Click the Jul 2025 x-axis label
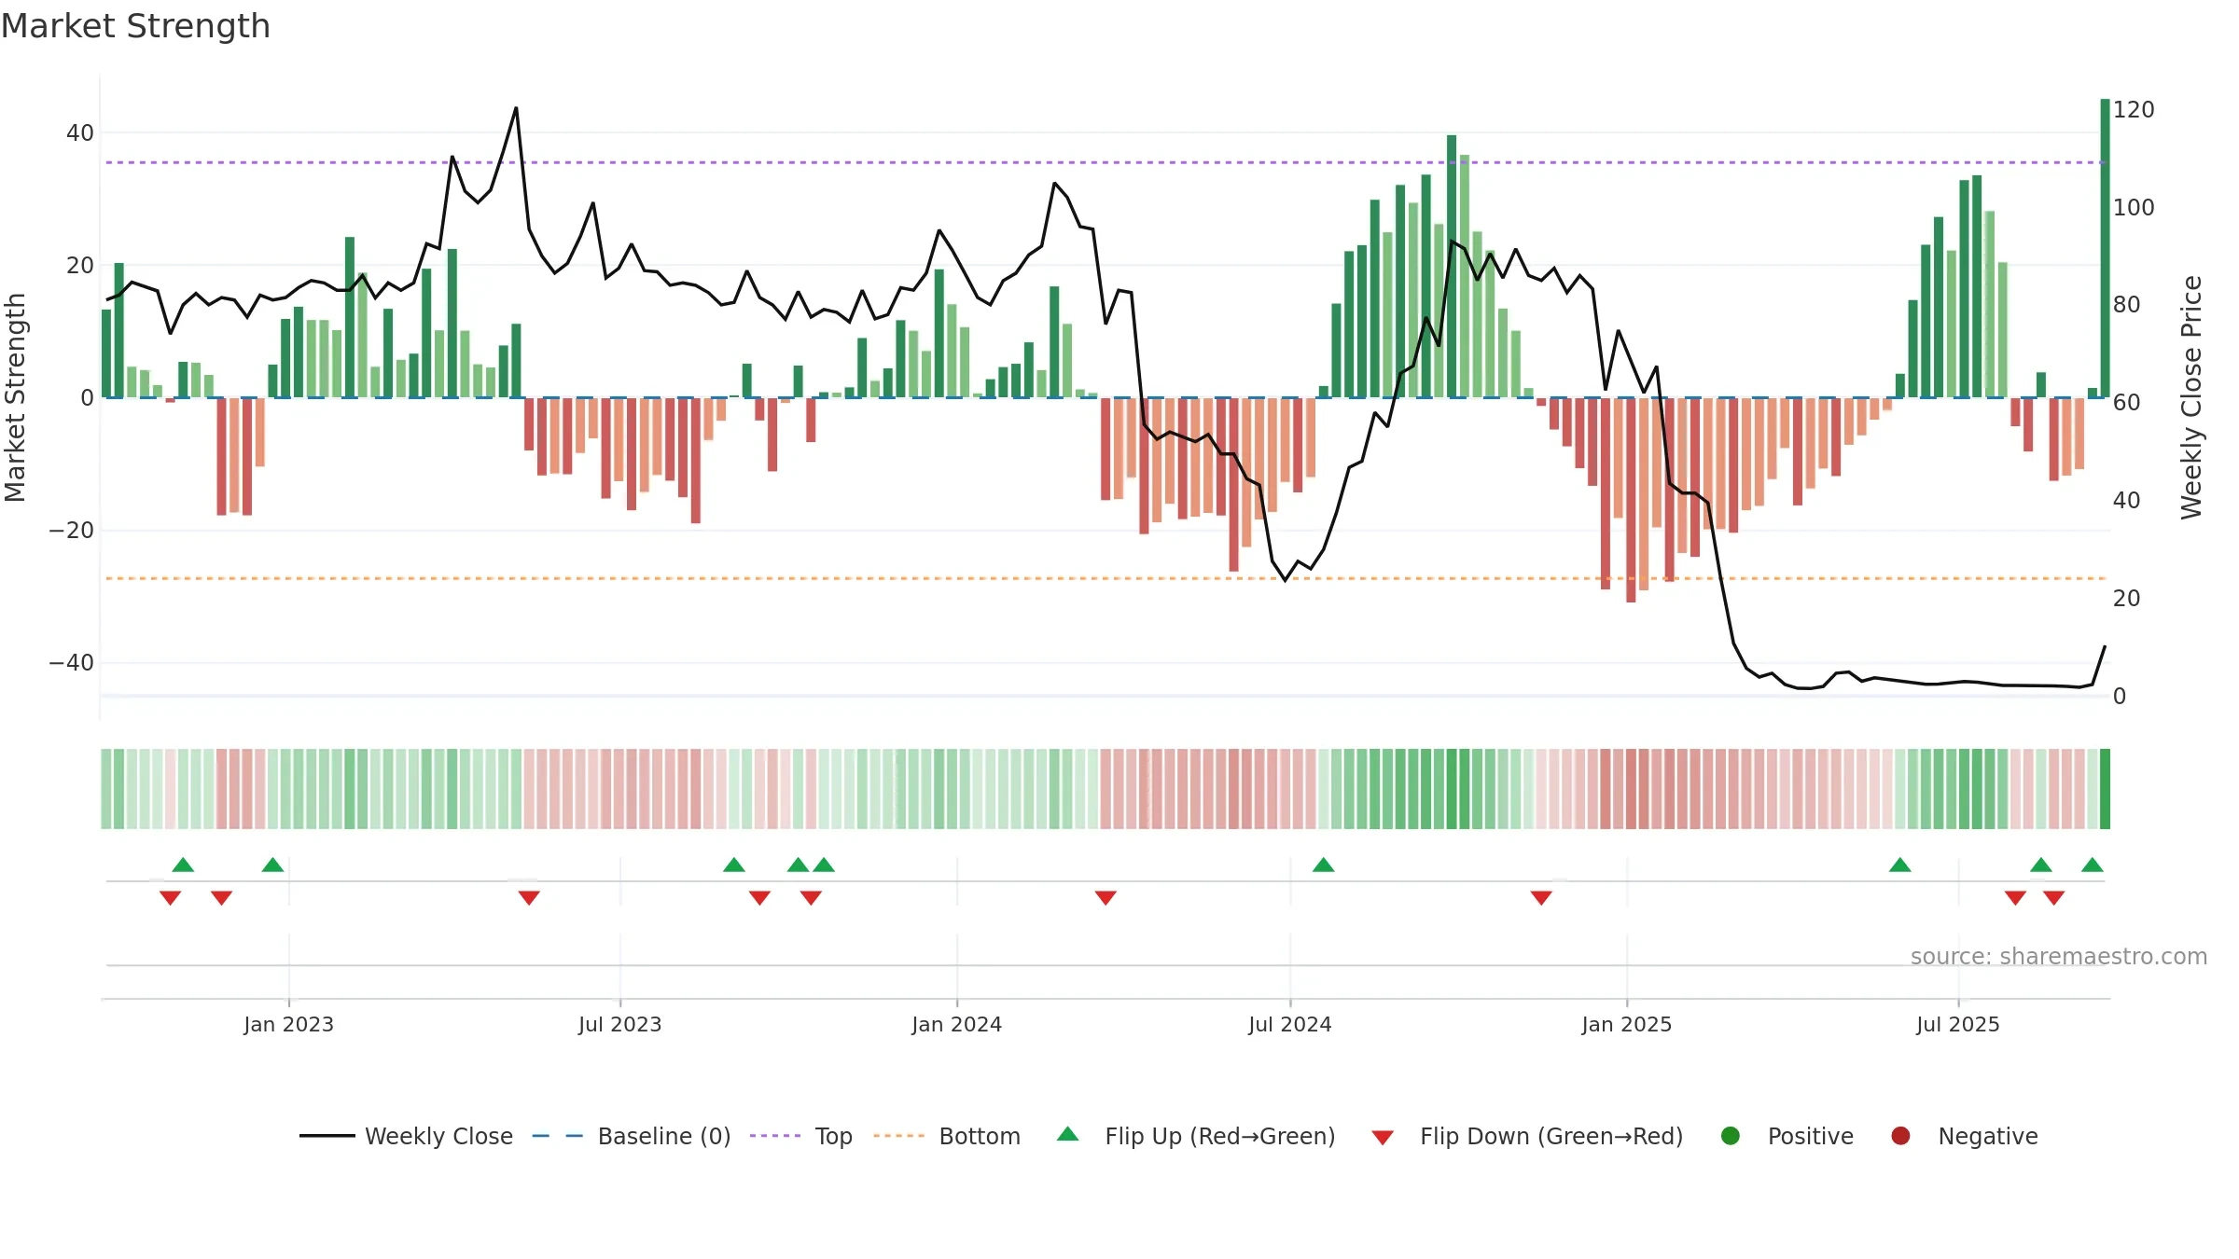Screen dimensions: 2239x1259 [x=1958, y=1024]
